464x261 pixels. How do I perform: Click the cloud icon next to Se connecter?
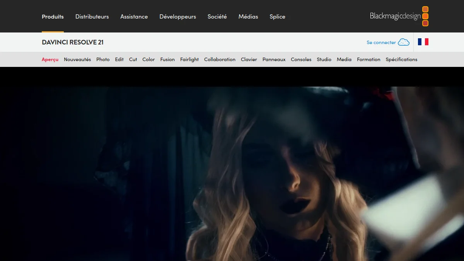point(404,42)
